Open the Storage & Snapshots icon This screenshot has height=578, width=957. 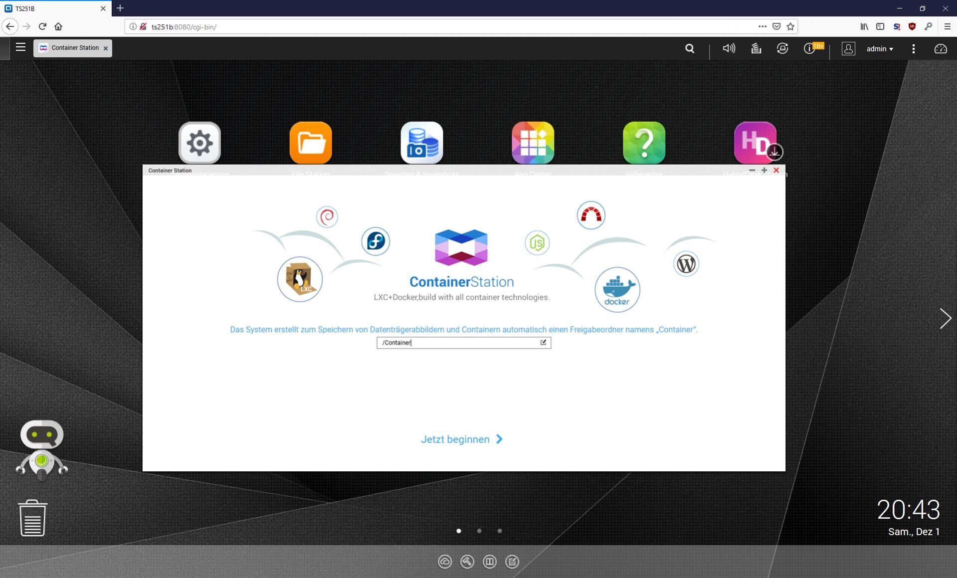point(422,143)
